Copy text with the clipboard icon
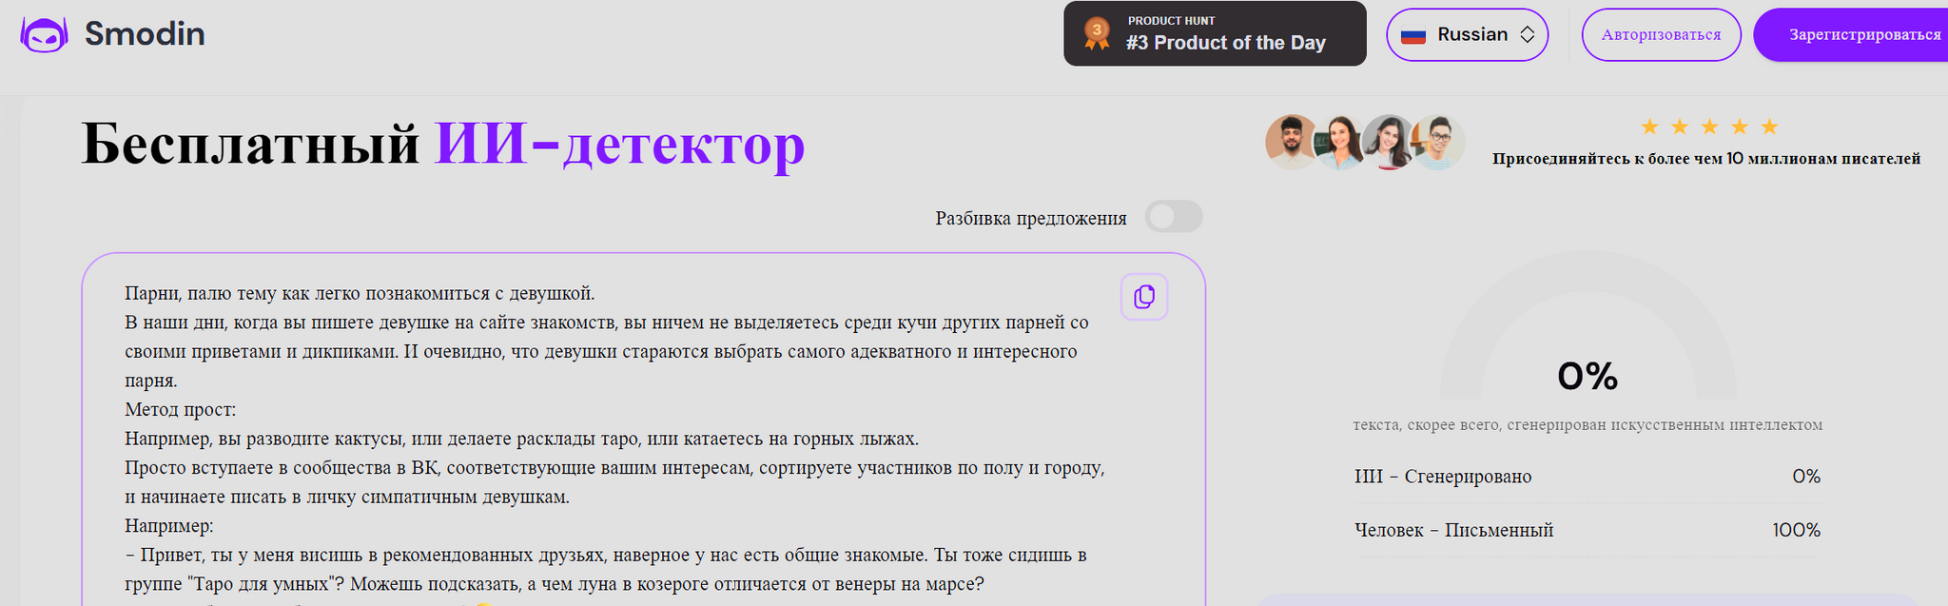 pos(1144,297)
